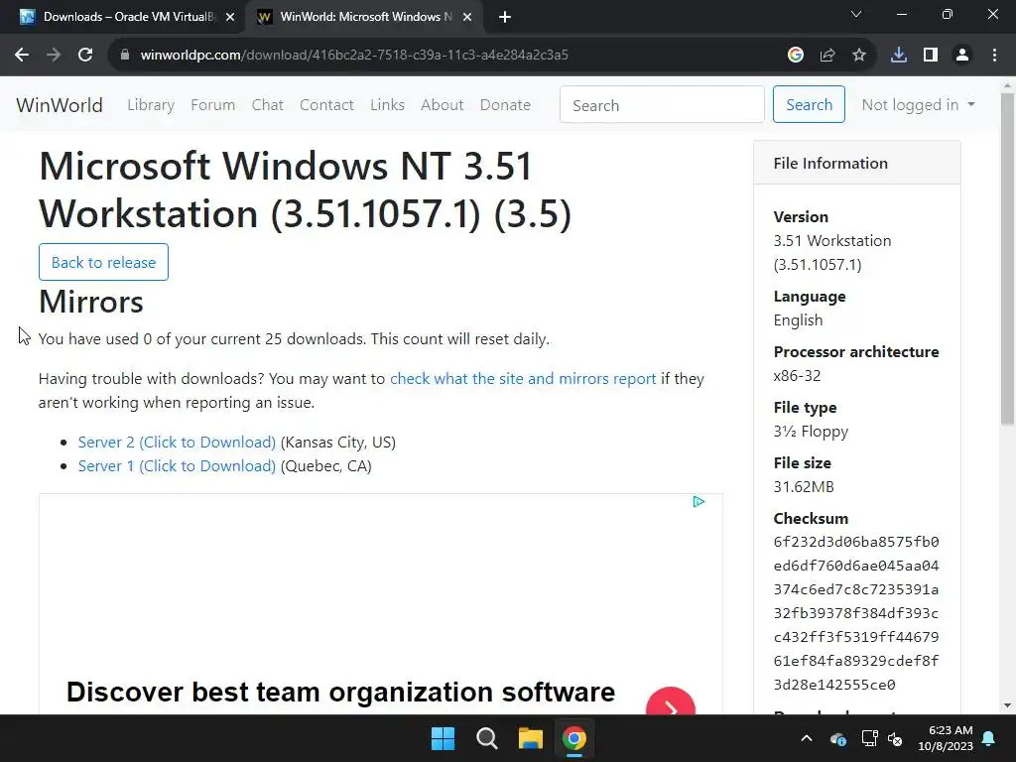Click the cloud sync tray icon

(x=837, y=738)
